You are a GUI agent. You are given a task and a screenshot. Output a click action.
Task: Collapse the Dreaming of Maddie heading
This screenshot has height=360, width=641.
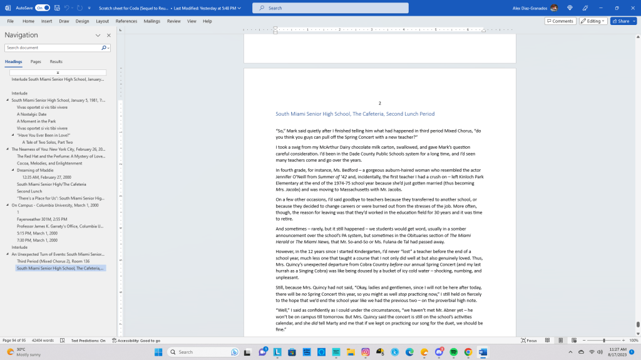[x=13, y=170]
